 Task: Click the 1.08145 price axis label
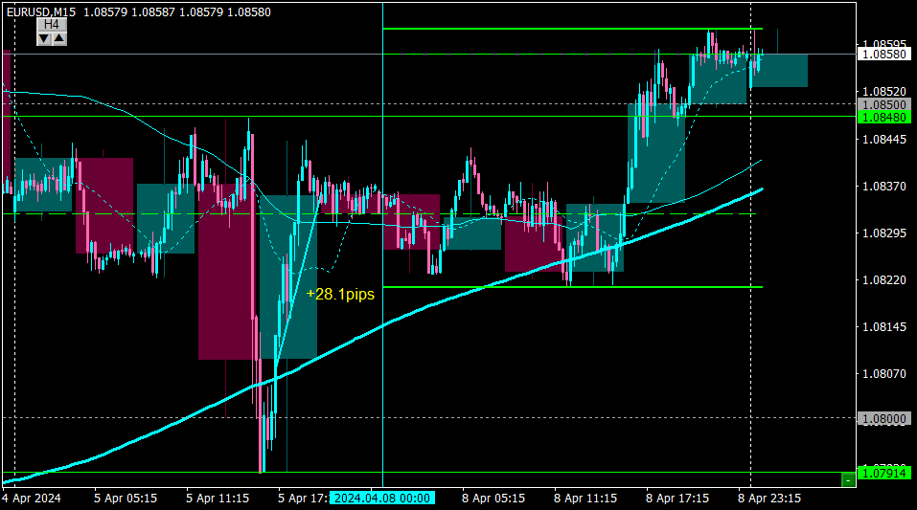[884, 327]
